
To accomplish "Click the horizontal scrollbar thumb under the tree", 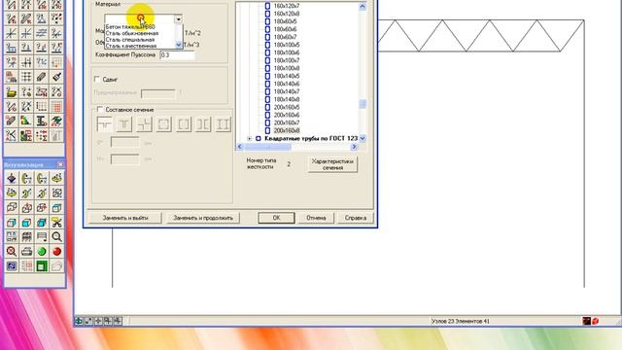I will point(267,147).
